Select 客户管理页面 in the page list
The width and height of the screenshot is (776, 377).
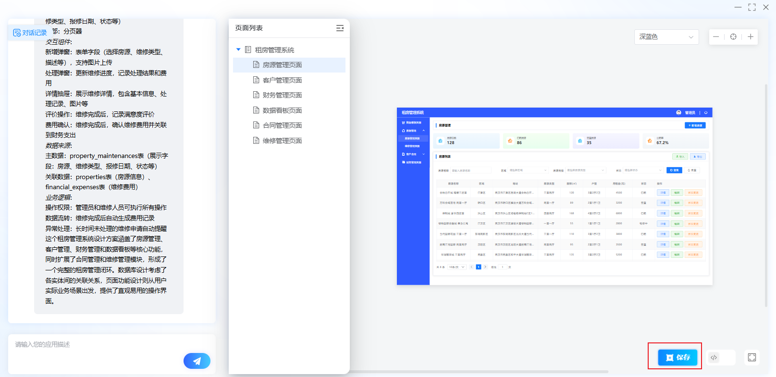[282, 80]
